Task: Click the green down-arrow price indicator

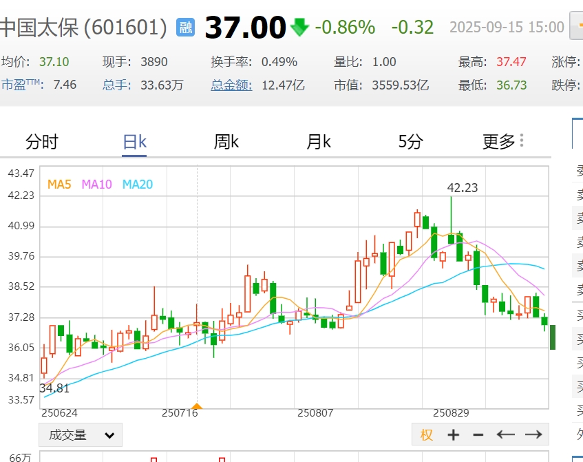Action: point(299,27)
